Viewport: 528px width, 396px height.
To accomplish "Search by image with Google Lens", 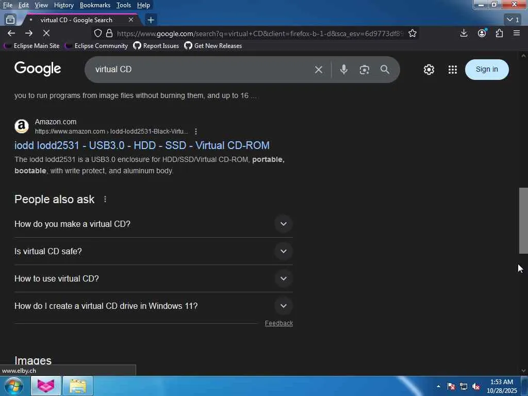I will [x=365, y=70].
